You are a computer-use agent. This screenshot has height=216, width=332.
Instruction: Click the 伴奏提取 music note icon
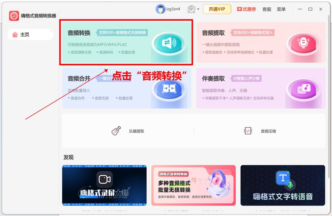(x=304, y=89)
